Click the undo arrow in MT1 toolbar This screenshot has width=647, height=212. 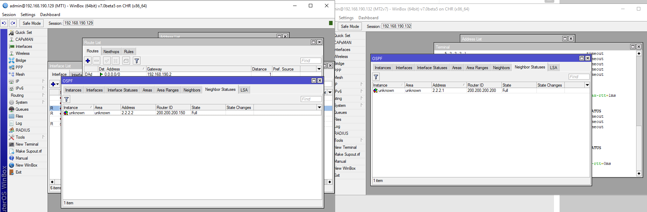tap(4, 23)
